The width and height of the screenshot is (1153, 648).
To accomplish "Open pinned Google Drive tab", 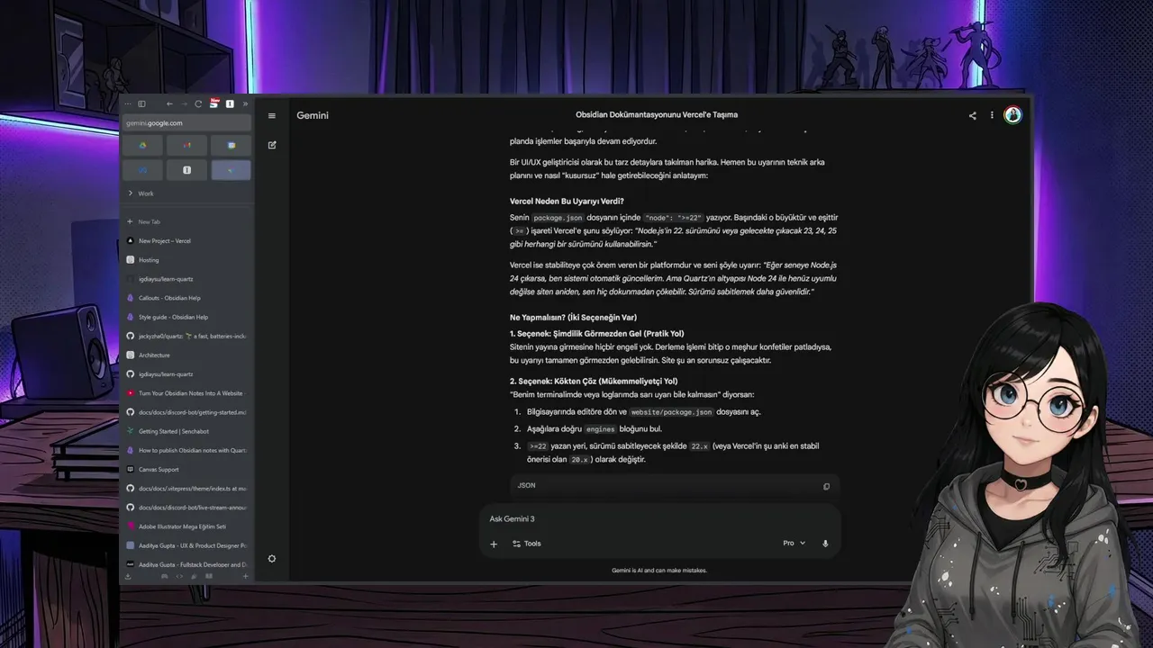I will pyautogui.click(x=142, y=145).
